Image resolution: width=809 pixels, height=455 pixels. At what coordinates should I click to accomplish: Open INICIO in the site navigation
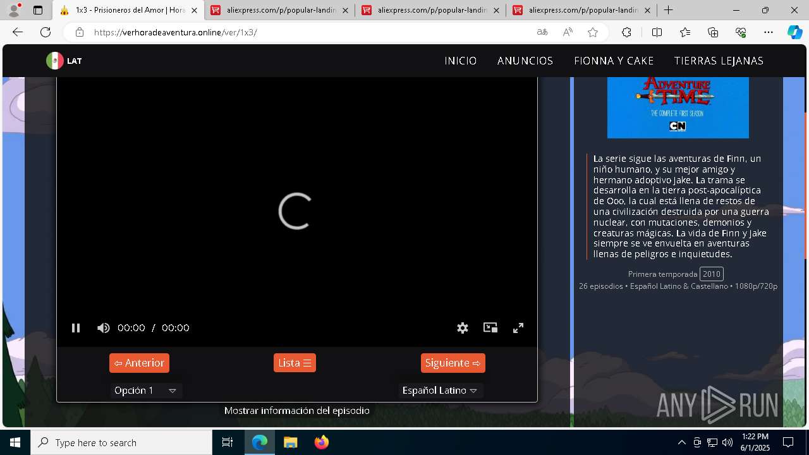click(461, 61)
